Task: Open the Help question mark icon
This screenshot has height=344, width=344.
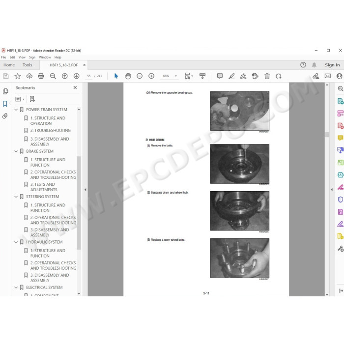Action: (303, 65)
